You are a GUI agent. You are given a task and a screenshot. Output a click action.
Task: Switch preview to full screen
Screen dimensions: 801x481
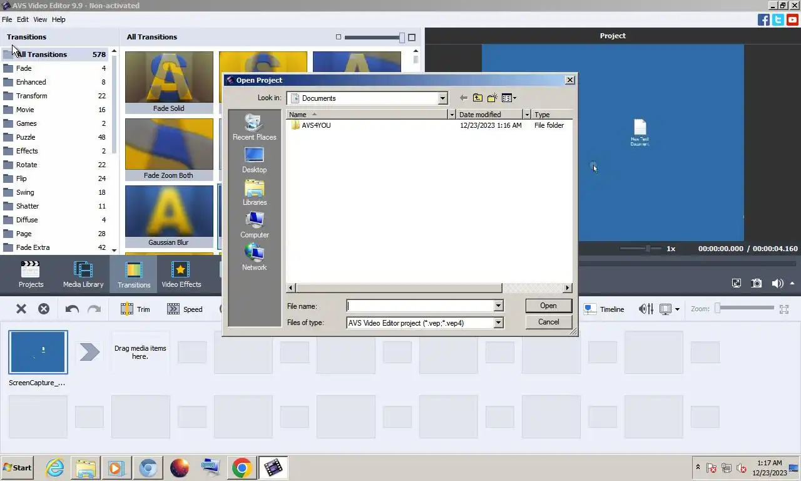tap(737, 283)
